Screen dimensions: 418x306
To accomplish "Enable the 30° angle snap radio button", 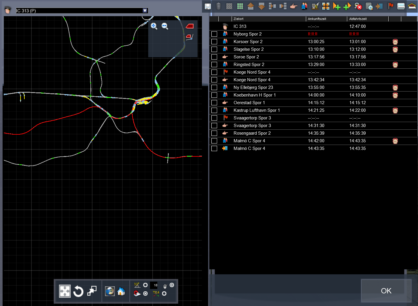I will 145,285.
